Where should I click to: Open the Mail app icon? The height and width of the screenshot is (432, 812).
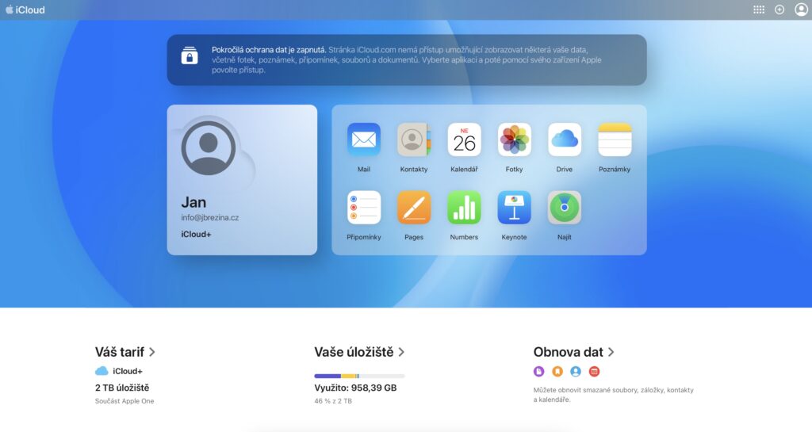364,140
